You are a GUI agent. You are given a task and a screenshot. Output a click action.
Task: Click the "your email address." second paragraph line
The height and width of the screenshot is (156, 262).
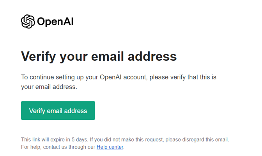pyautogui.click(x=49, y=87)
